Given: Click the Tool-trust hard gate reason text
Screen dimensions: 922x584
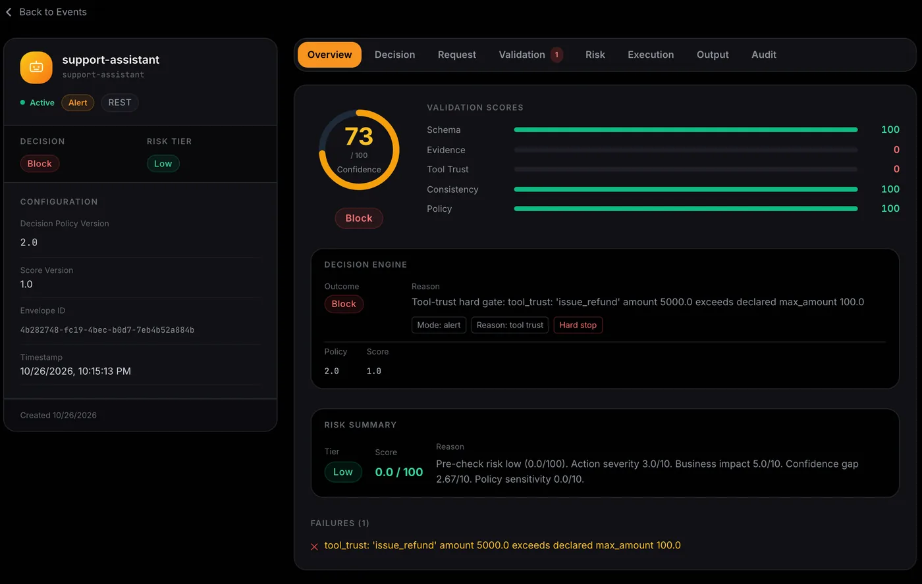Looking at the screenshot, I should click(x=637, y=302).
